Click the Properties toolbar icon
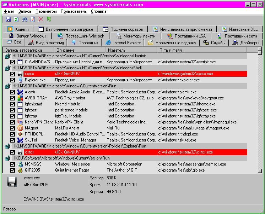The width and height of the screenshot is (265, 214). 33,19
